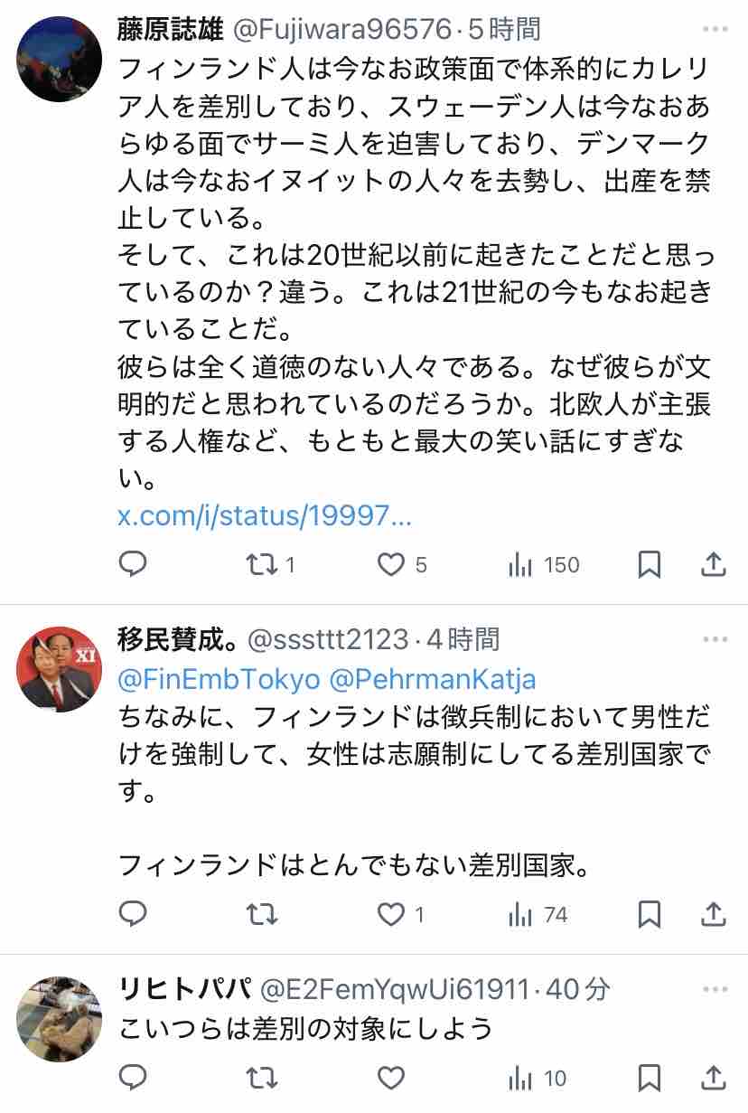The height and width of the screenshot is (1113, 748).
Task: Open more options for sssttt2123 tweet
Action: point(715,639)
